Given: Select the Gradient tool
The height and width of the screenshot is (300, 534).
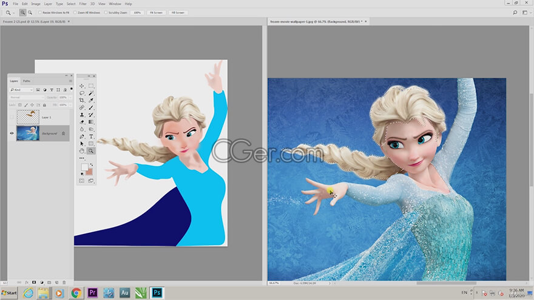Looking at the screenshot, I should [x=91, y=122].
